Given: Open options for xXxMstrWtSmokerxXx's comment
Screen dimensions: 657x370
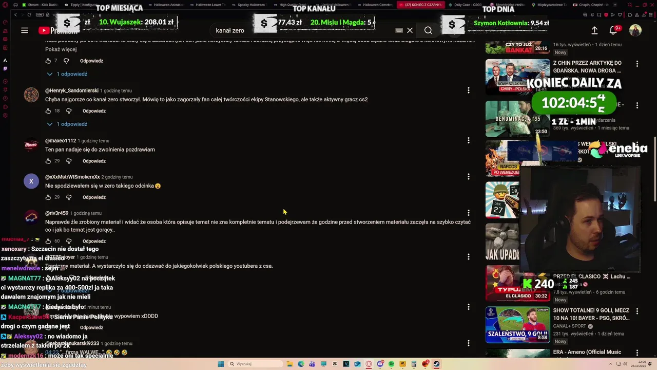Looking at the screenshot, I should 468,177.
